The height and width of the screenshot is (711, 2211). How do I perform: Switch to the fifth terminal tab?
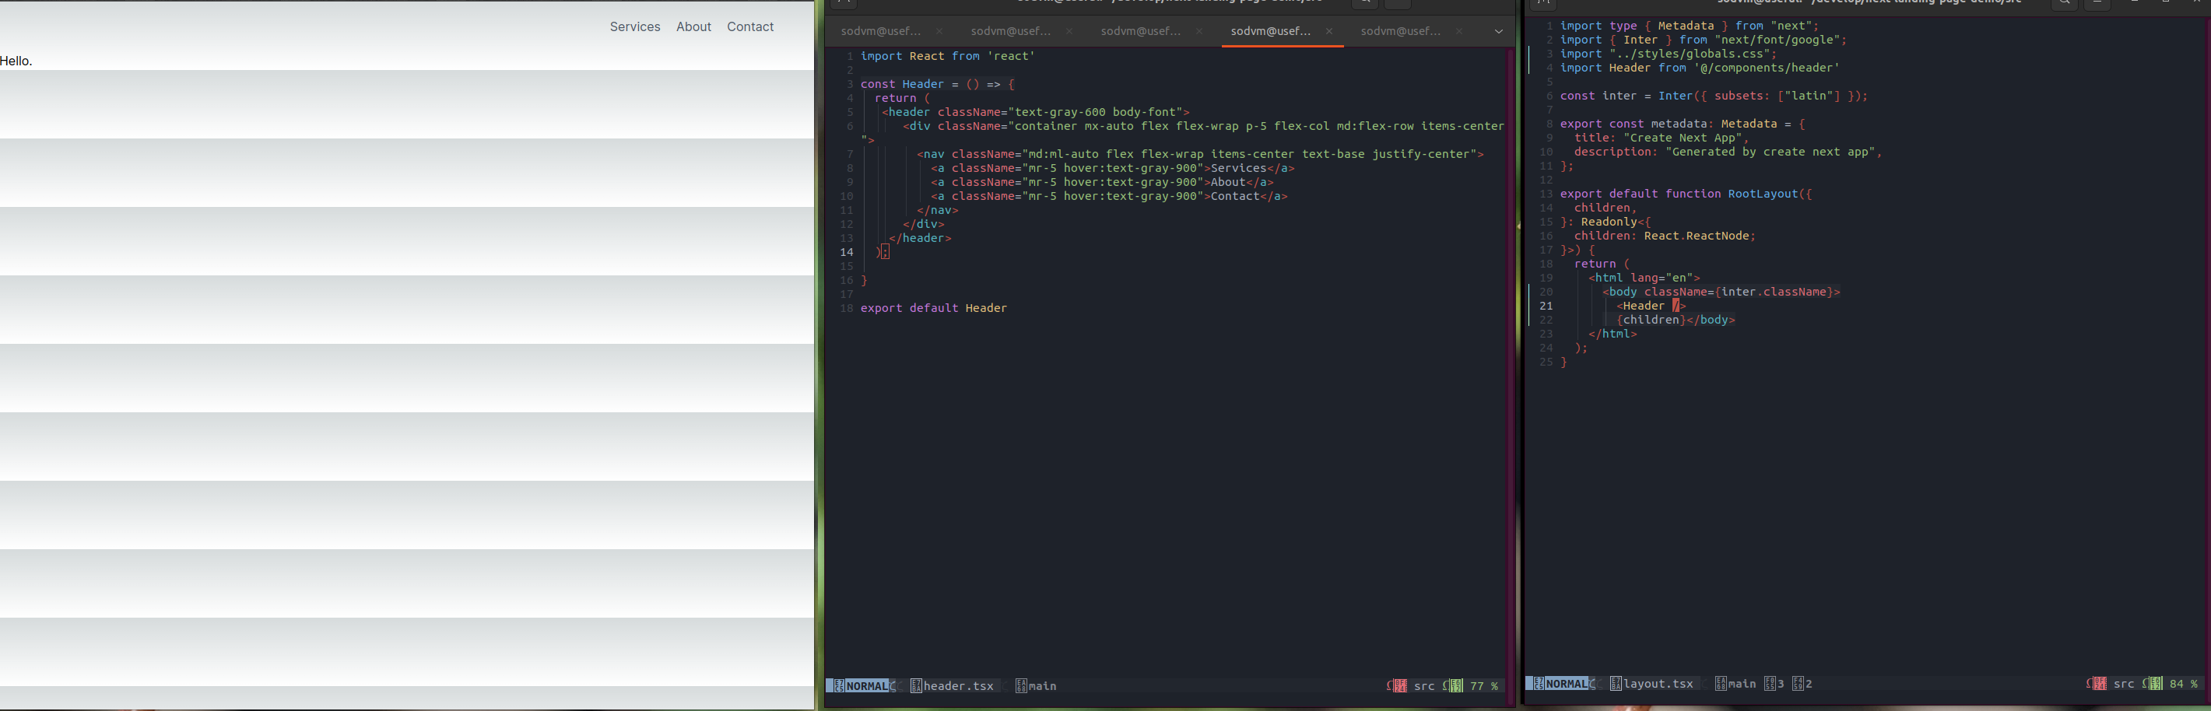coord(1401,31)
